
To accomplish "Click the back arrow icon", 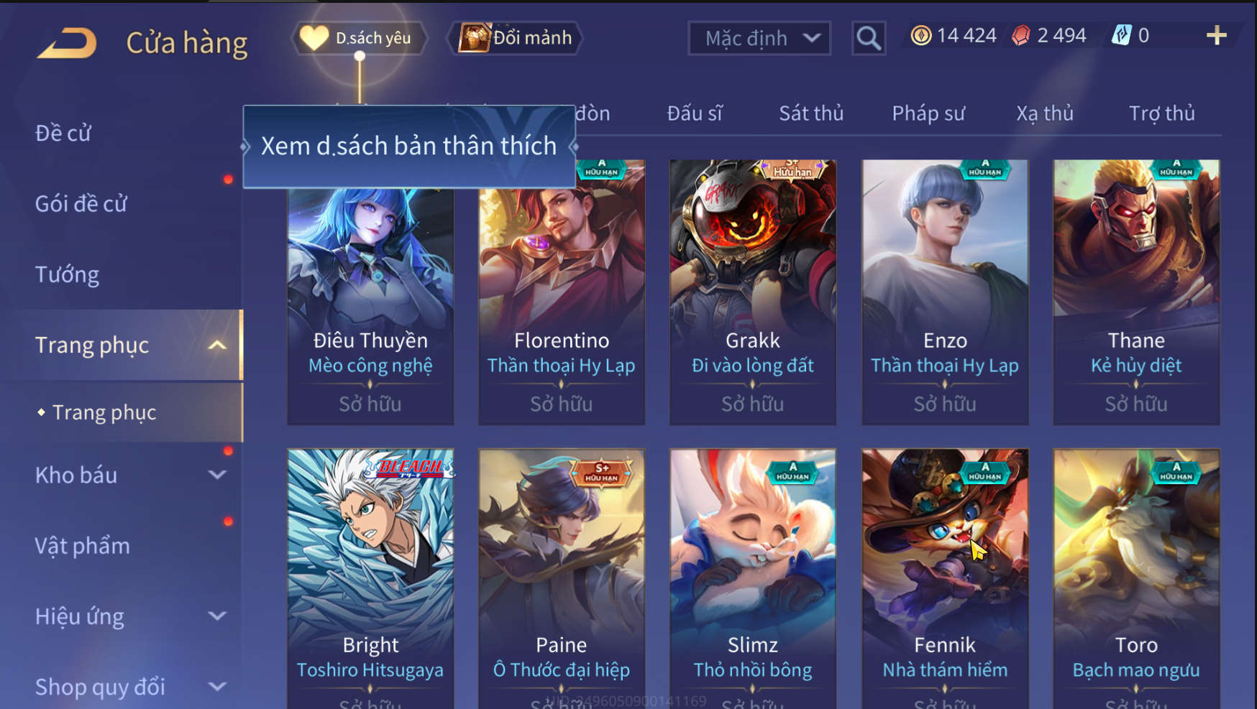I will coord(67,43).
